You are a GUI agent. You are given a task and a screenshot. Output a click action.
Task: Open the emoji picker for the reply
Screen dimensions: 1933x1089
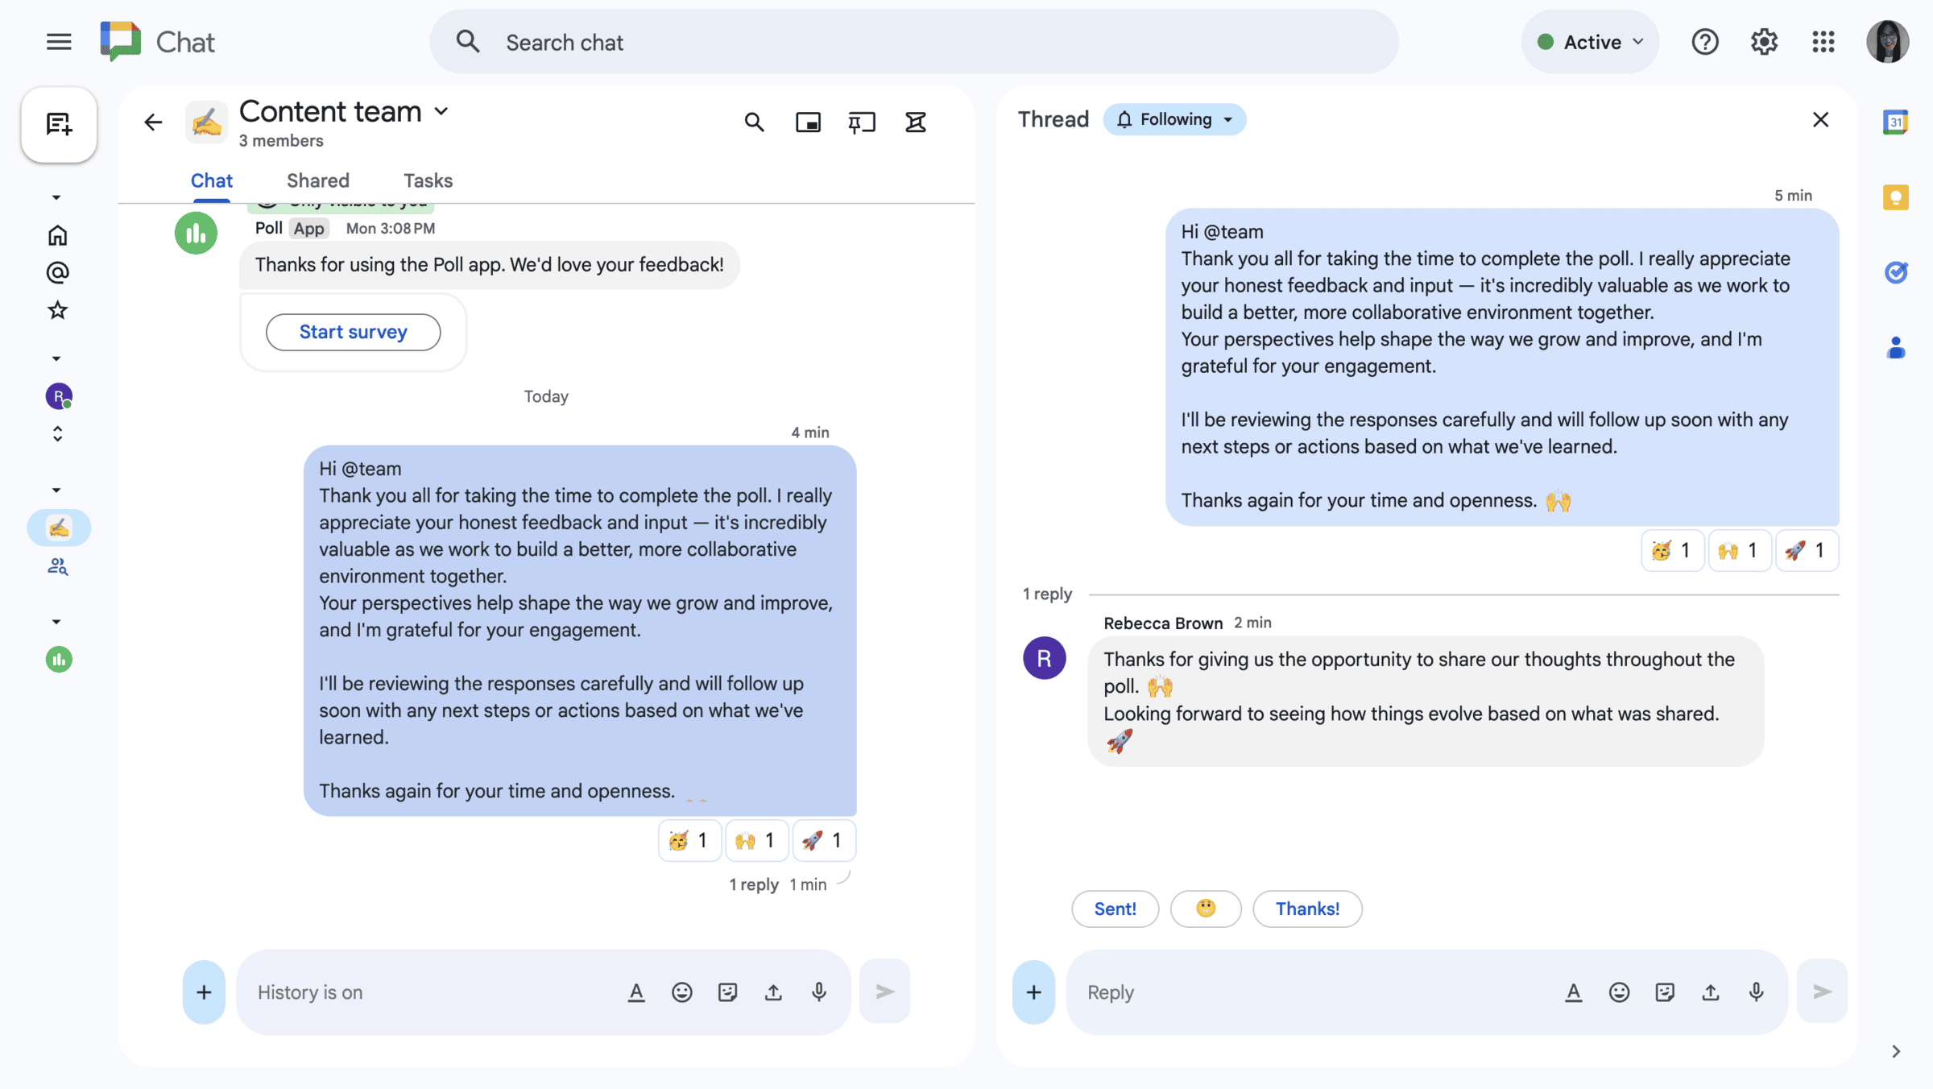click(1619, 992)
